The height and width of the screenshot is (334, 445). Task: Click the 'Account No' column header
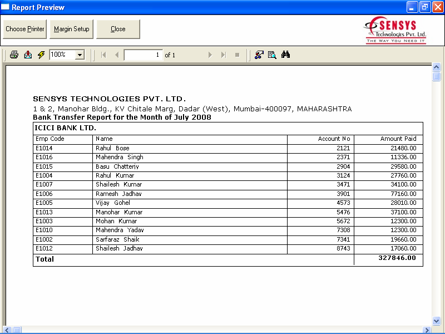click(334, 139)
